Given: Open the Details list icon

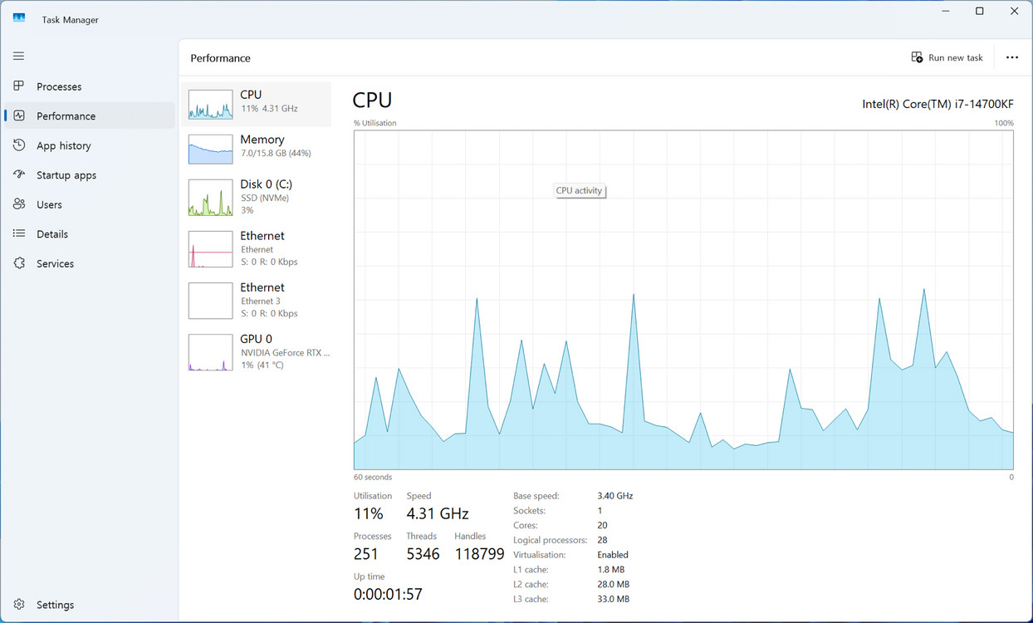Looking at the screenshot, I should (18, 234).
